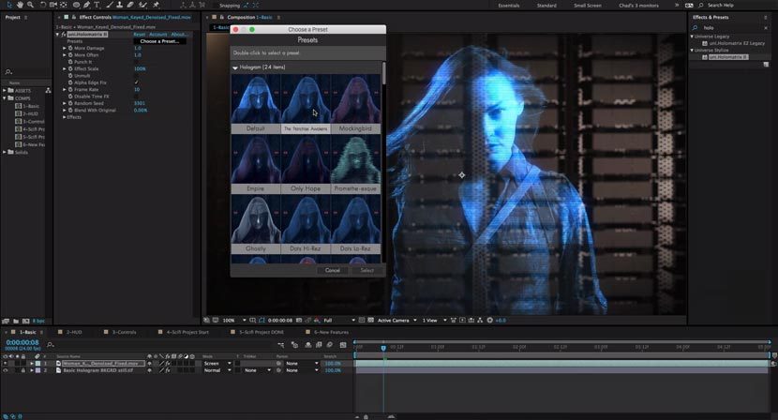This screenshot has height=420, width=778.
Task: Open the Active Camera dropdown
Action: [396, 321]
